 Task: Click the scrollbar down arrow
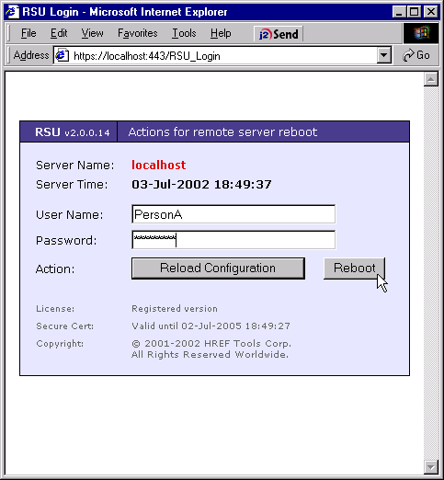(x=431, y=467)
